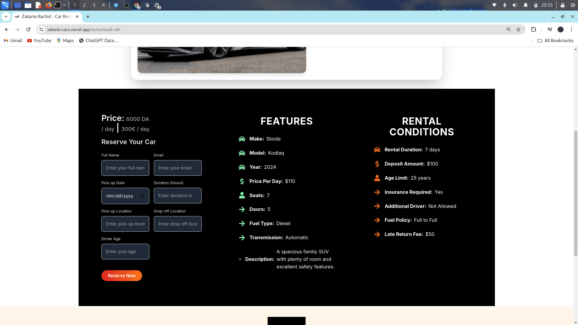Open the terminal launcher in the top panel

tap(57, 5)
